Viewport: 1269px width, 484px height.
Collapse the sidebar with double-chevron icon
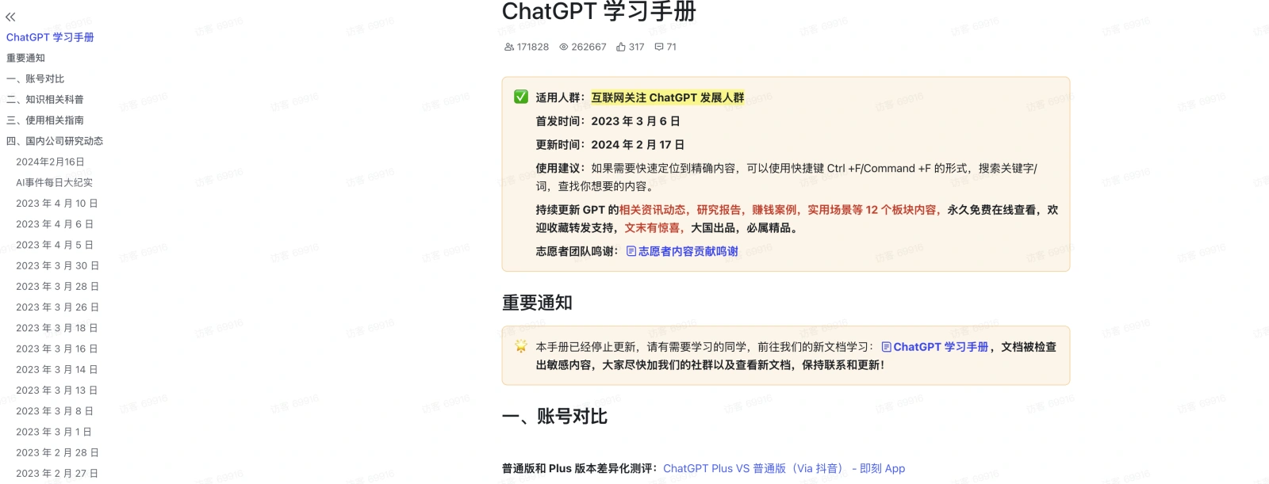click(10, 17)
